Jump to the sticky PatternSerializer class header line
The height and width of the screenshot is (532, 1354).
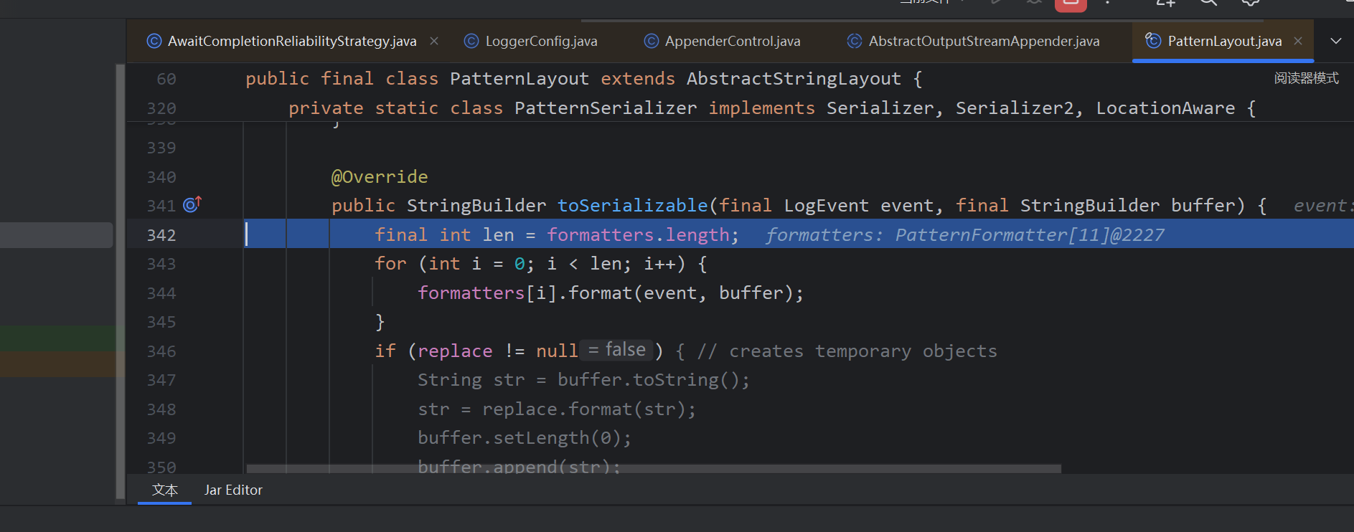[x=771, y=108]
